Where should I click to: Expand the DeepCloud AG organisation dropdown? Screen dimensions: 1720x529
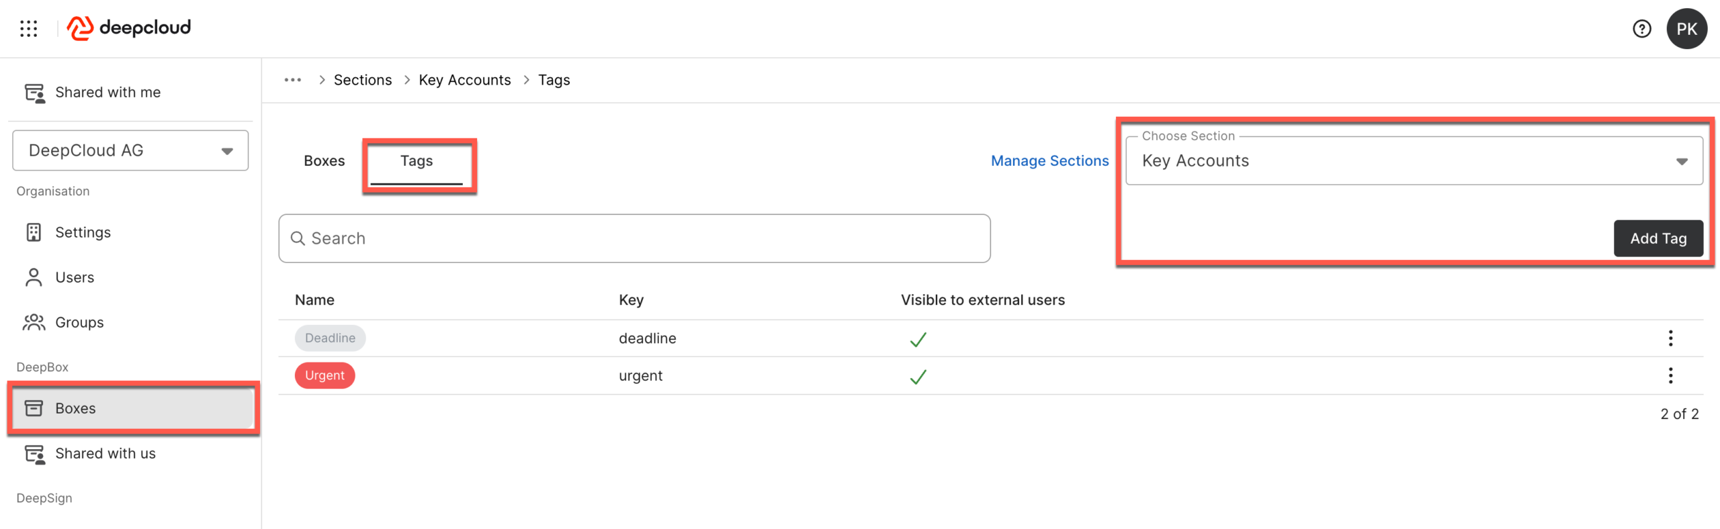(130, 150)
